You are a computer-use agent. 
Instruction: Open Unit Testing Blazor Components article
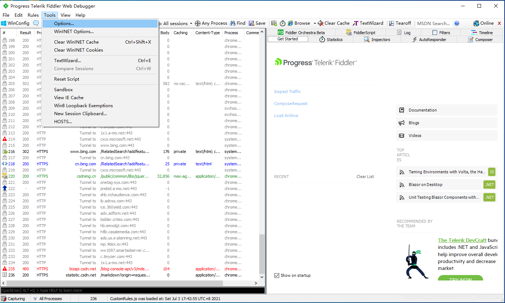(x=447, y=197)
